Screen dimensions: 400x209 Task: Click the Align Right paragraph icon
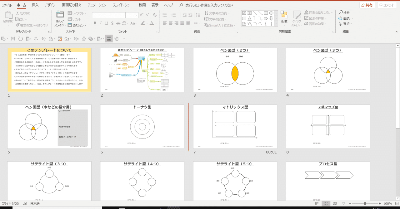click(x=177, y=23)
